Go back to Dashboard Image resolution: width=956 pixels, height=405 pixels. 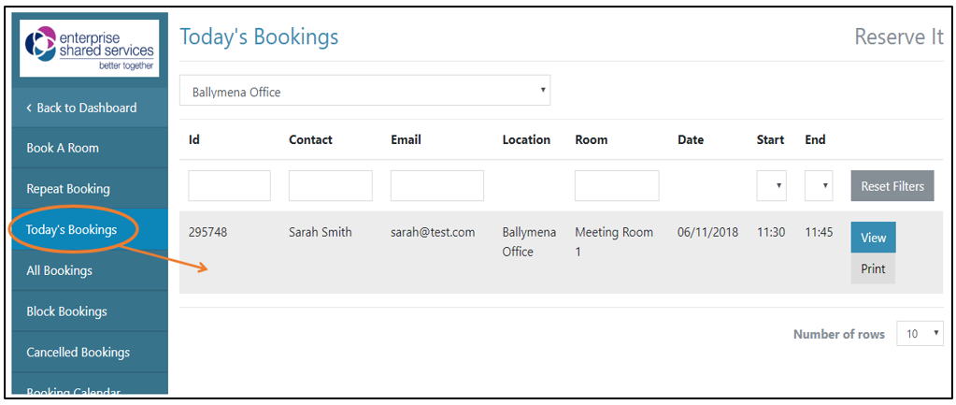click(90, 108)
